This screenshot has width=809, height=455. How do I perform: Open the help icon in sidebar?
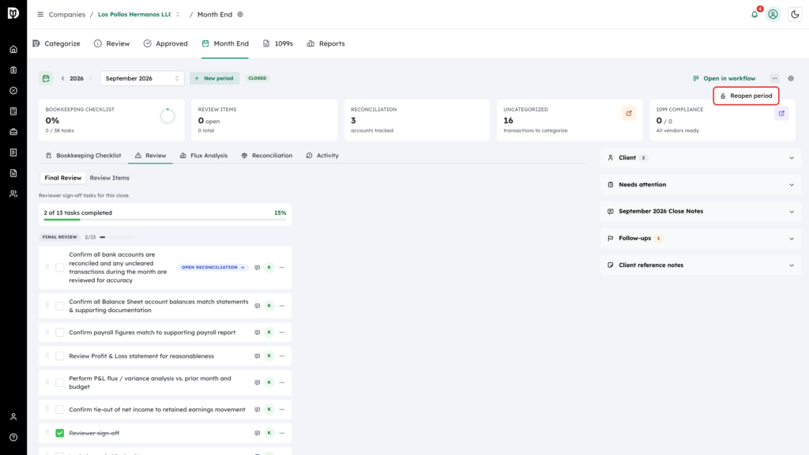(13, 438)
